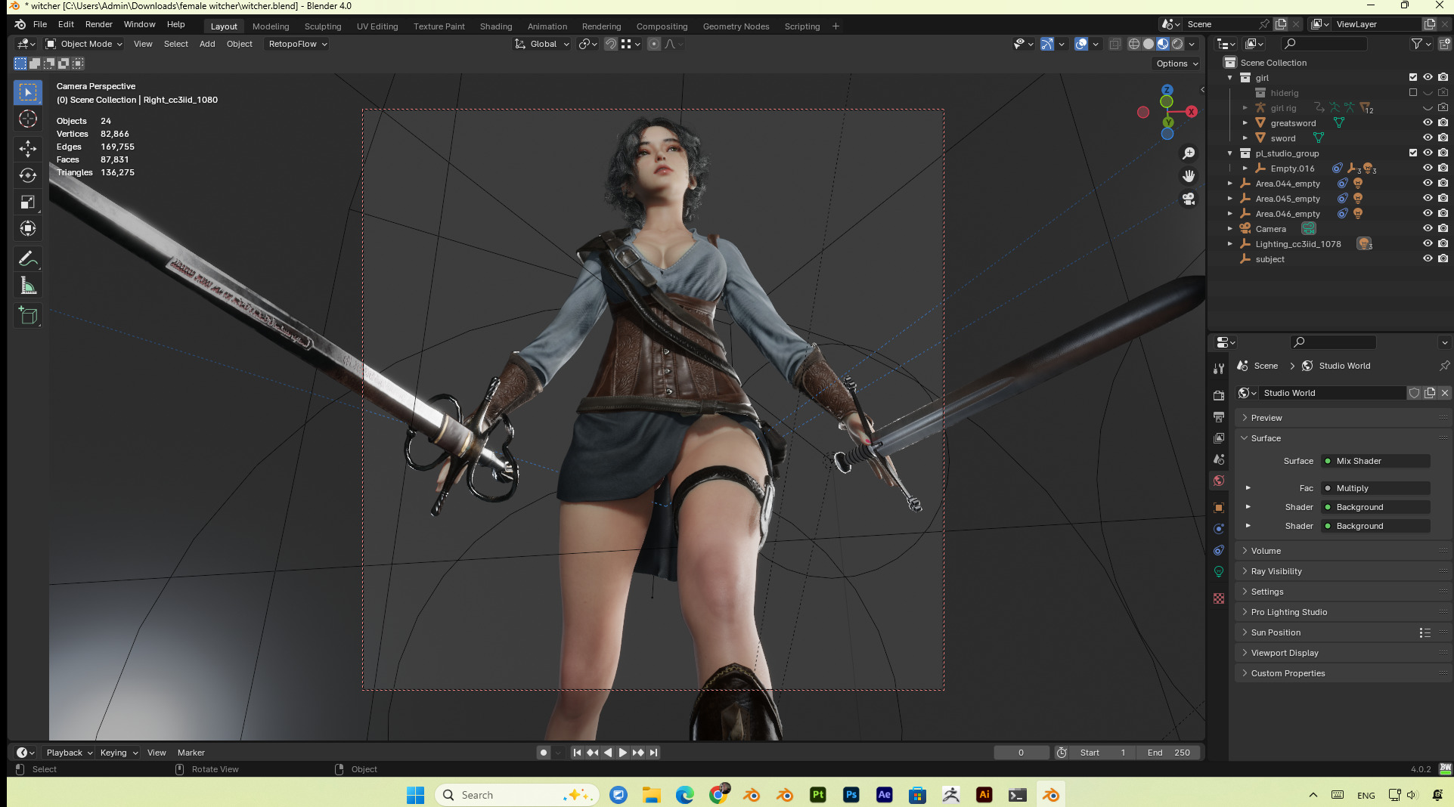Open the Global transform orientation dropdown
Image resolution: width=1454 pixels, height=807 pixels.
[542, 44]
